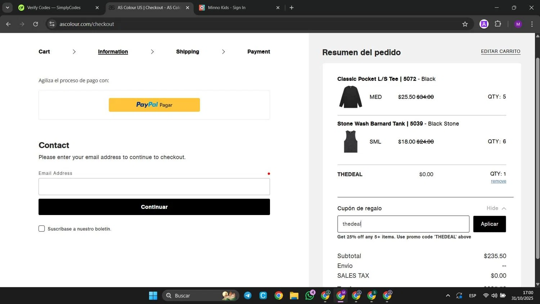The image size is (540, 304).
Task: Click the page vertical scrollbar
Action: (537, 158)
